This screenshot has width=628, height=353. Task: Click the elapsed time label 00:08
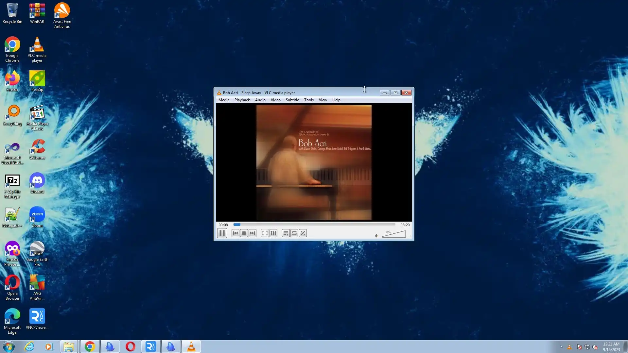coord(223,225)
